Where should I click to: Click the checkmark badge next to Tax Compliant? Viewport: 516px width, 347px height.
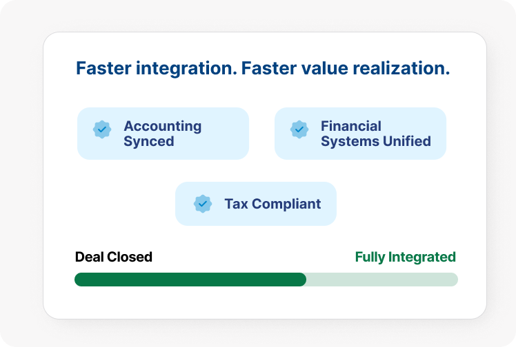(202, 204)
